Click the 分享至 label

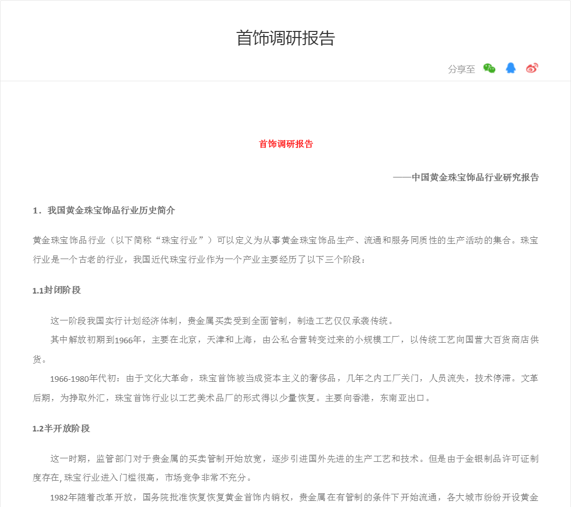(461, 69)
